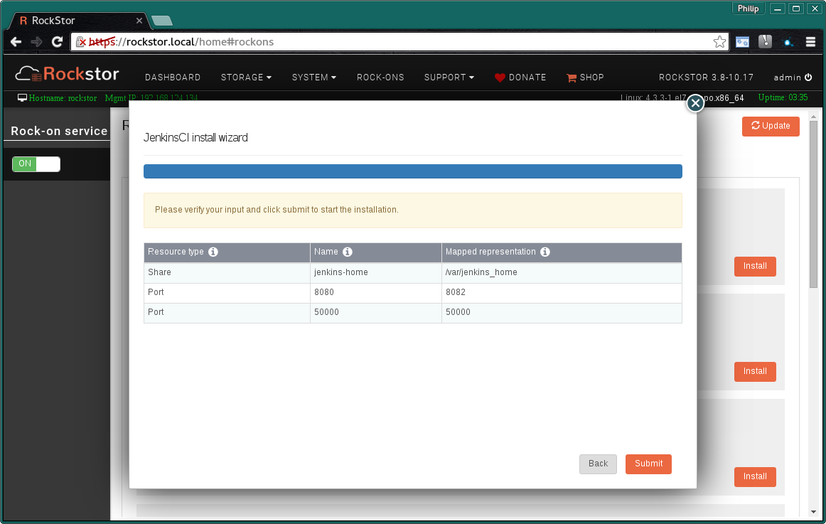
Task: Click the Name column info icon
Action: tap(347, 252)
